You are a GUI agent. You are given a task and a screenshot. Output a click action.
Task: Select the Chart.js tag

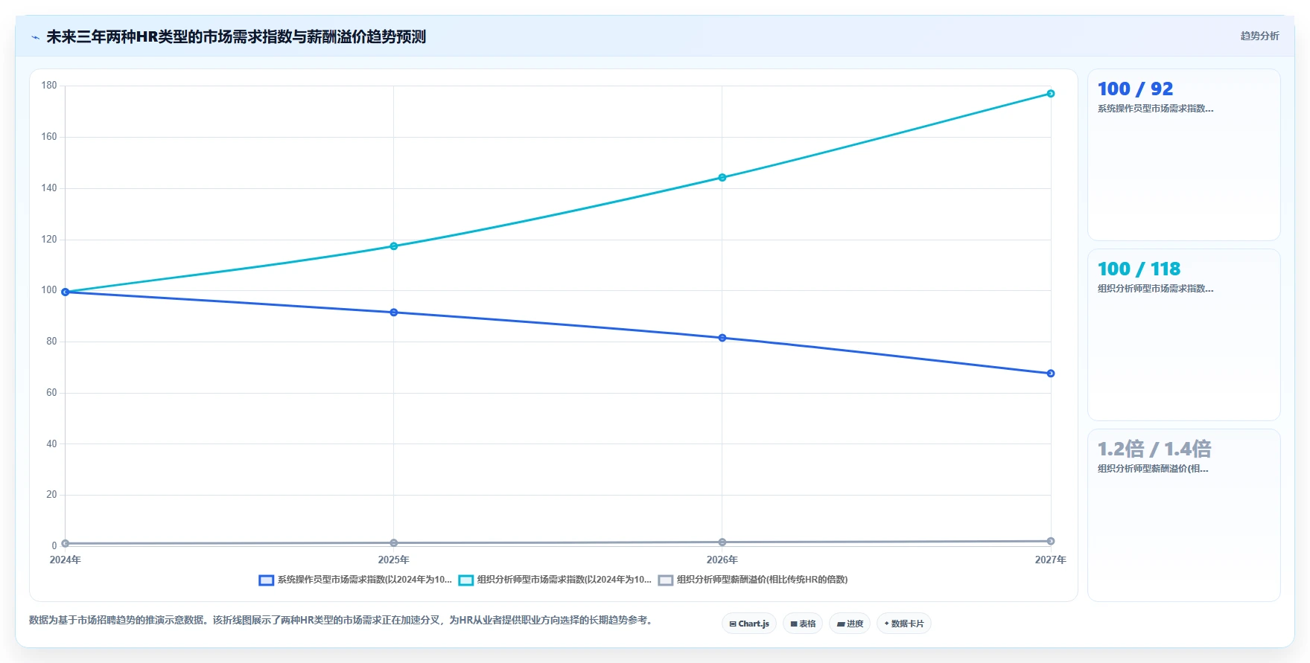749,624
